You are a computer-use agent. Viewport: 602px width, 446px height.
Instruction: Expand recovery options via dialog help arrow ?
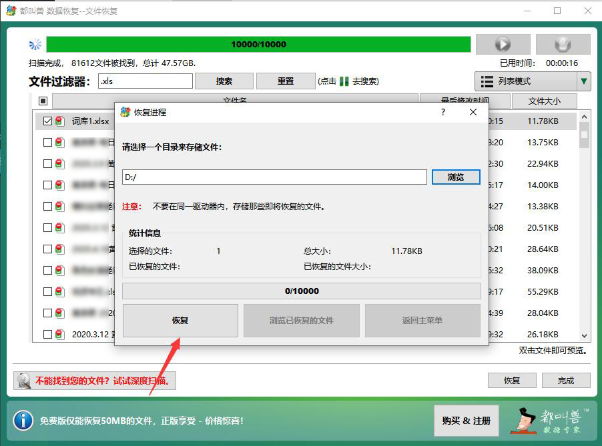(x=442, y=113)
